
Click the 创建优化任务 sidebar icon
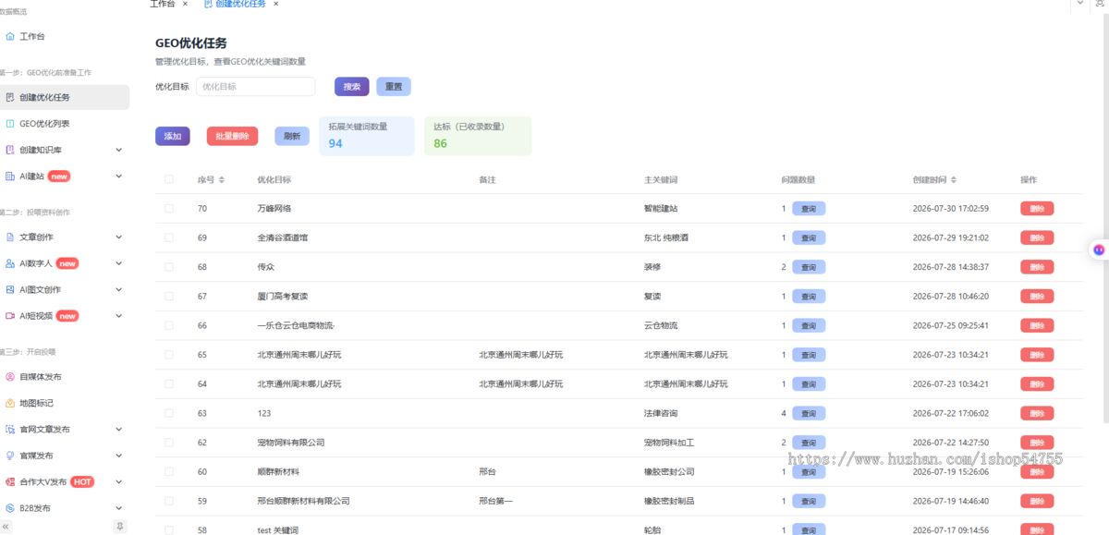[9, 97]
